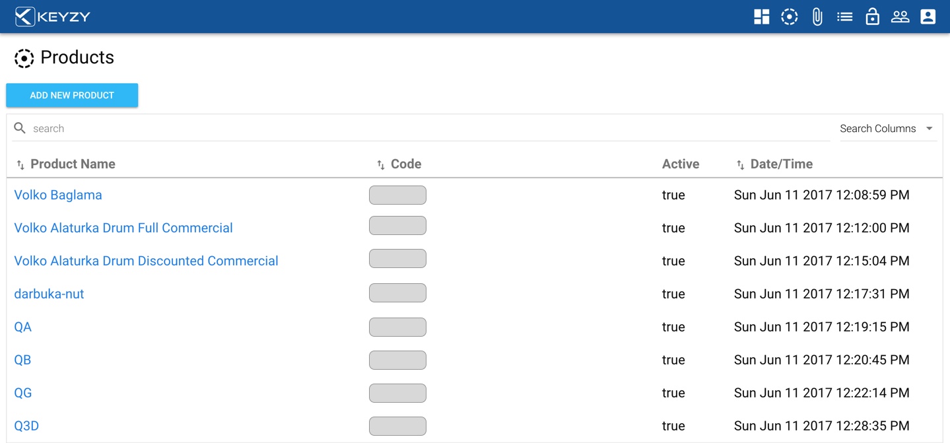Open the list view nav icon
Screen dimensions: 950x443
click(845, 17)
